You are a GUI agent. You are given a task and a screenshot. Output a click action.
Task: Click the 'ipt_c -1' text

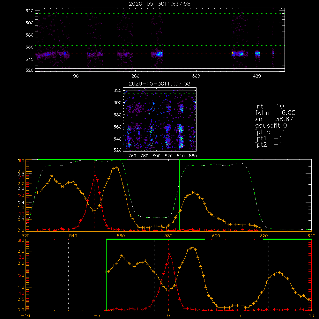coord(270,132)
